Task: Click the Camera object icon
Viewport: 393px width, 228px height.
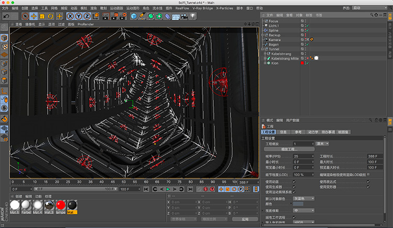Action: (184, 16)
